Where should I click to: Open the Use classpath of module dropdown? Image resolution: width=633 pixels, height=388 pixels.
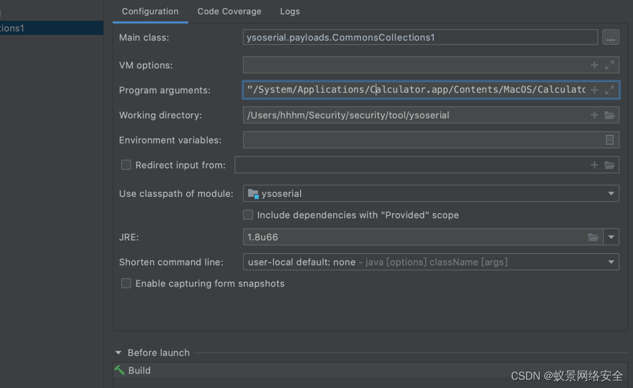[x=611, y=193]
